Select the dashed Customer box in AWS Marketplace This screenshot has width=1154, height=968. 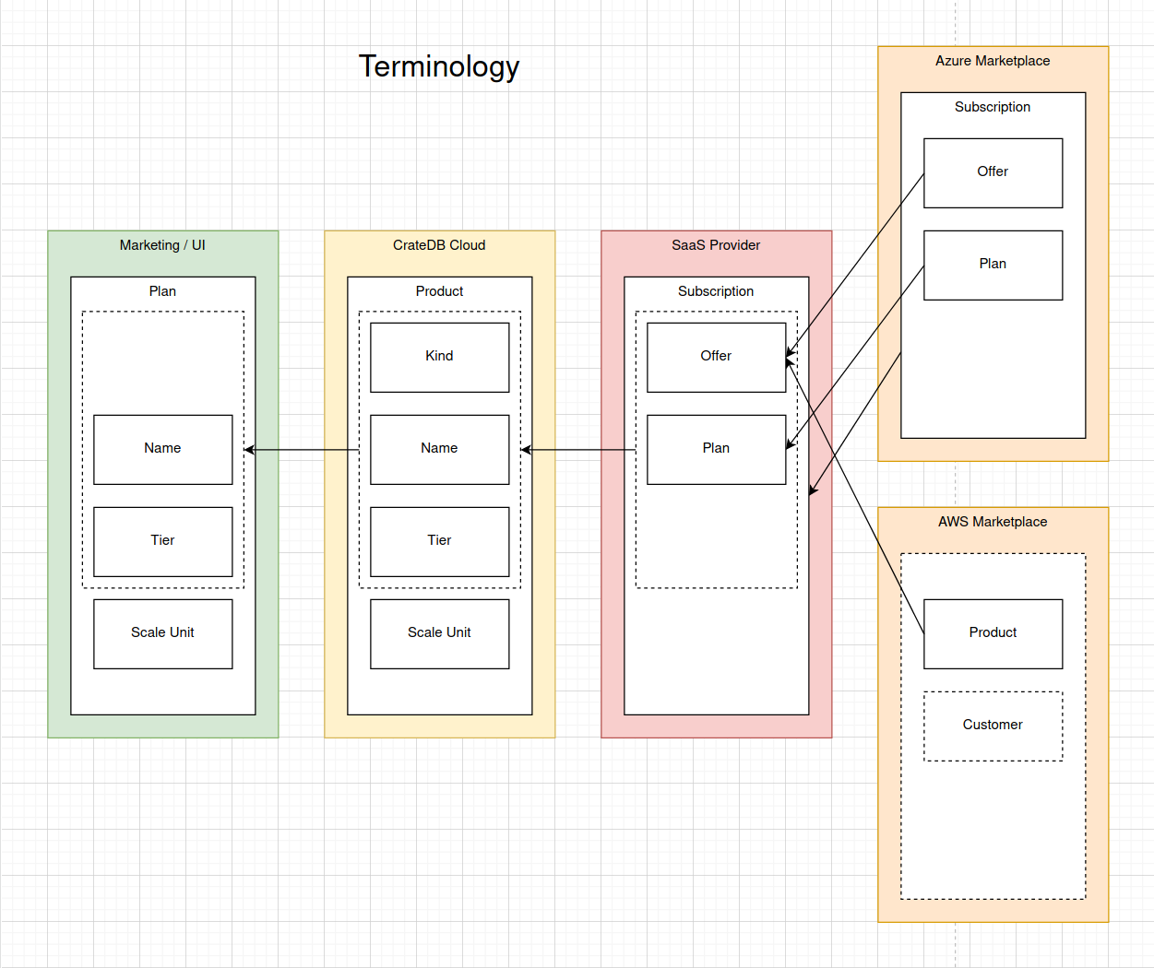pyautogui.click(x=993, y=725)
